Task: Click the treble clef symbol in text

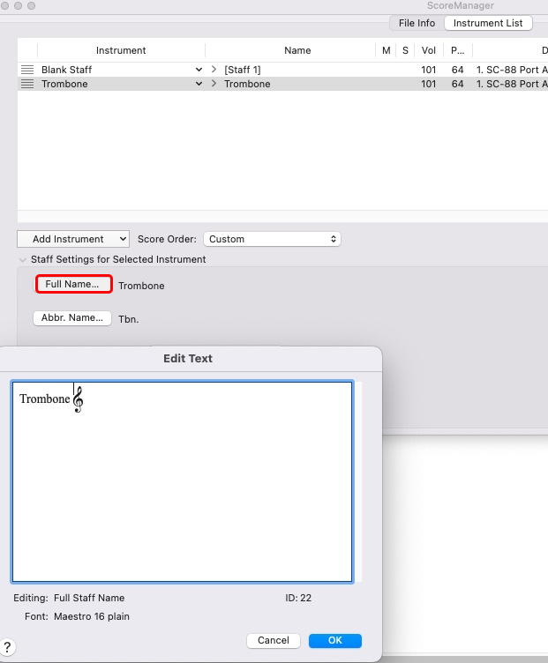Action: point(78,400)
